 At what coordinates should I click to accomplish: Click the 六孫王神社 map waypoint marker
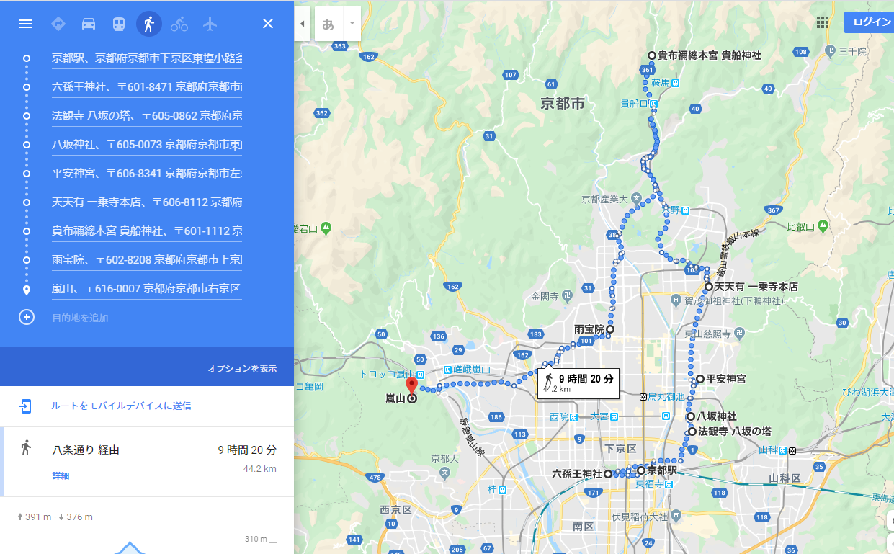(608, 474)
